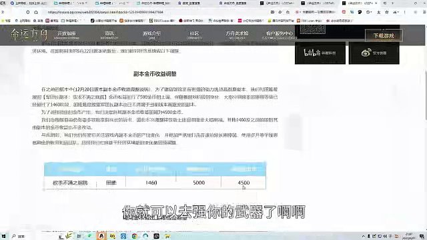Screen dimensions: 427x240
Task: Open File Explorer from the taskbar
Action: (x=167, y=236)
